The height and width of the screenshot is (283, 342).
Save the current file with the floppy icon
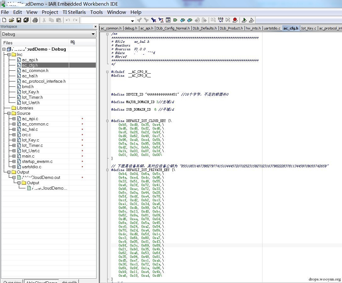[x=19, y=20]
